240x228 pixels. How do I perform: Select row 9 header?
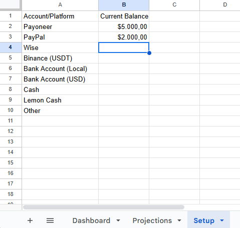coord(11,100)
